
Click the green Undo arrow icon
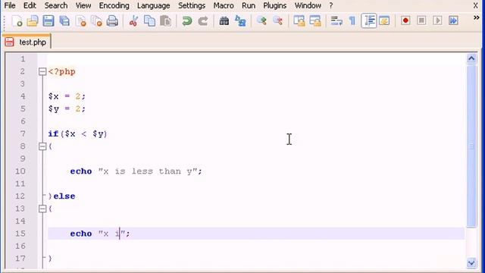click(186, 21)
